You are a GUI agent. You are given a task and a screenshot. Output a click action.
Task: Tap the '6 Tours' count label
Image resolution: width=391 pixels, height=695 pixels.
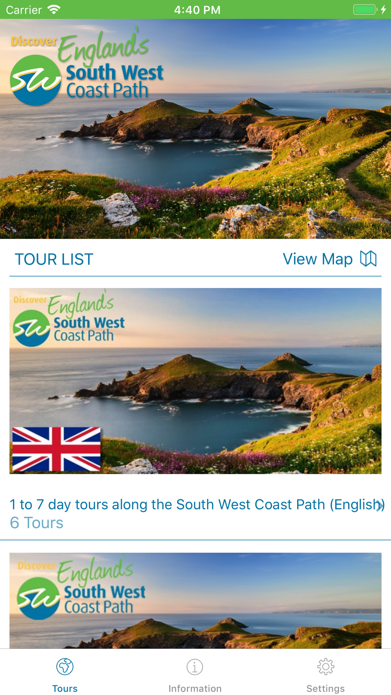click(36, 523)
